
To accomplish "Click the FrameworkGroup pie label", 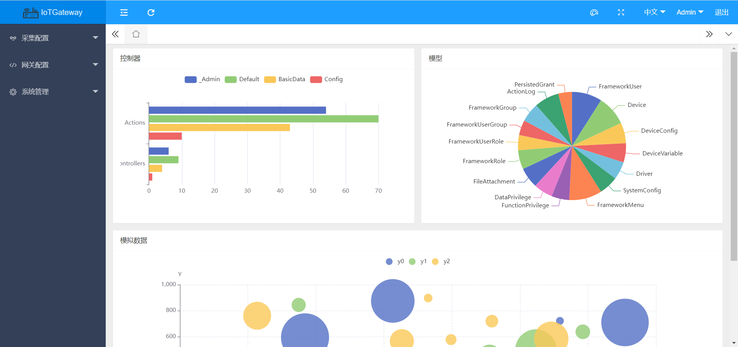I will tap(492, 108).
